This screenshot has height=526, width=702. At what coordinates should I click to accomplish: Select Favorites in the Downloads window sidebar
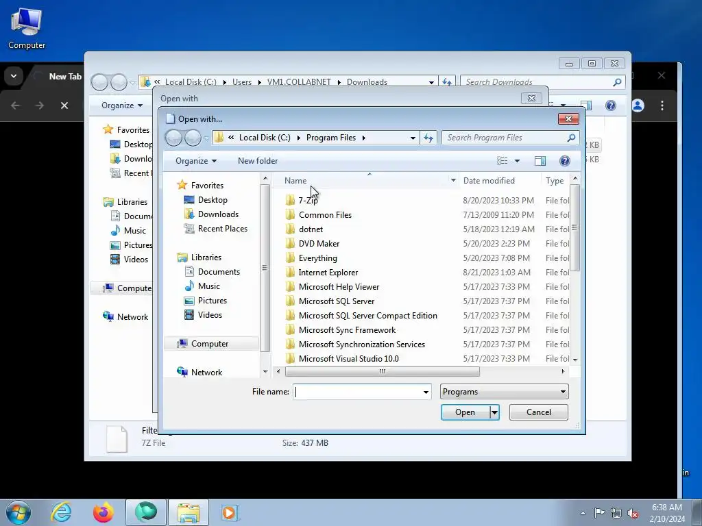127,129
